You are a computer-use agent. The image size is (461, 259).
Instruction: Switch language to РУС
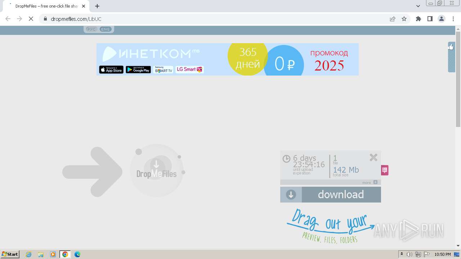91,29
